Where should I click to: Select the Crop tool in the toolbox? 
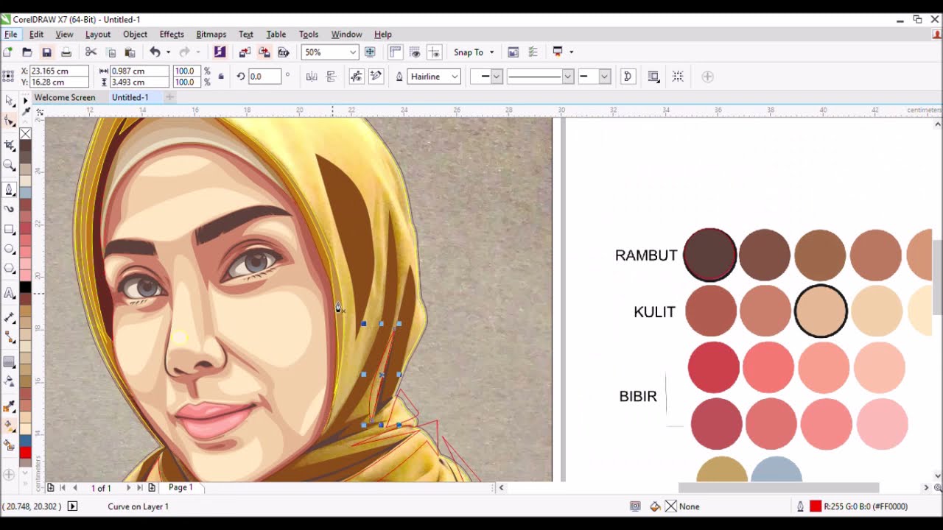(x=9, y=145)
